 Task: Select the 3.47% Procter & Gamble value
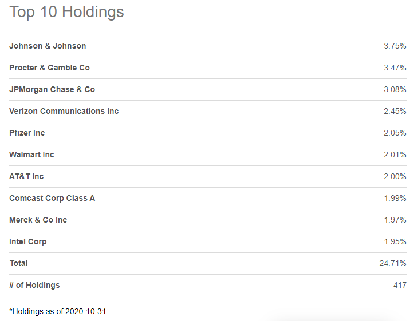[x=395, y=68]
